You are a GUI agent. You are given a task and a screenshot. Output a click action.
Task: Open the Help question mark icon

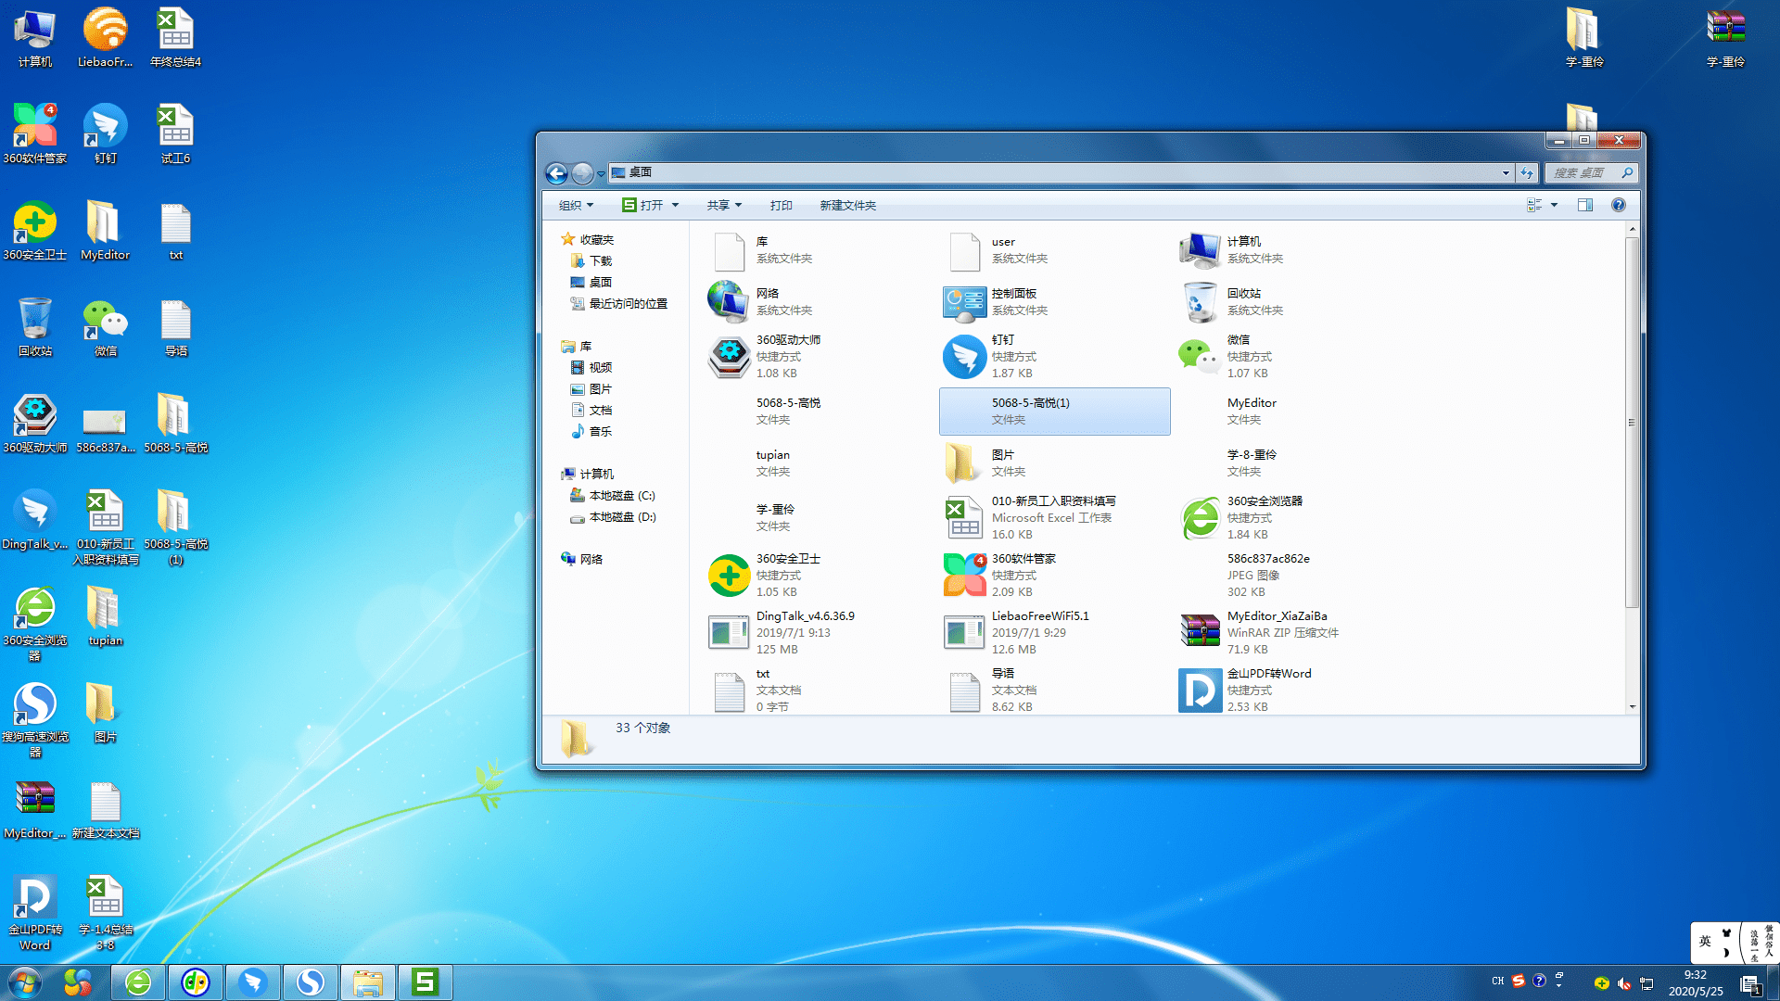pos(1618,205)
